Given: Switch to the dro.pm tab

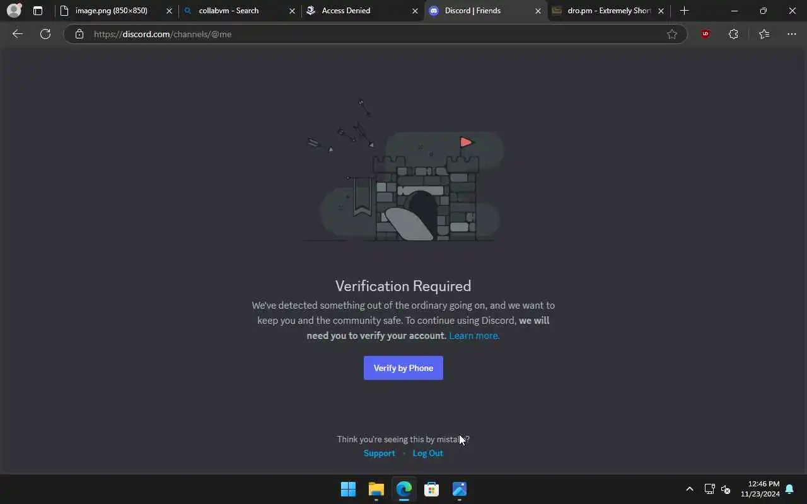Looking at the screenshot, I should click(609, 11).
